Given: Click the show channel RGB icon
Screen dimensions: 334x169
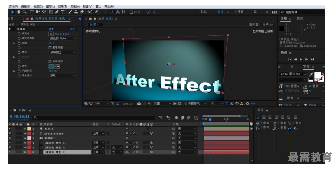Looking at the screenshot, I should tap(149, 104).
